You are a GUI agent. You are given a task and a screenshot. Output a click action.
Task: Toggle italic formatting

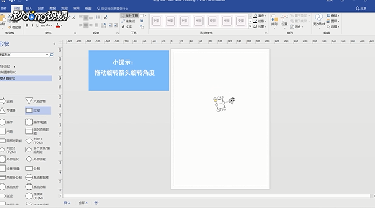point(32,25)
